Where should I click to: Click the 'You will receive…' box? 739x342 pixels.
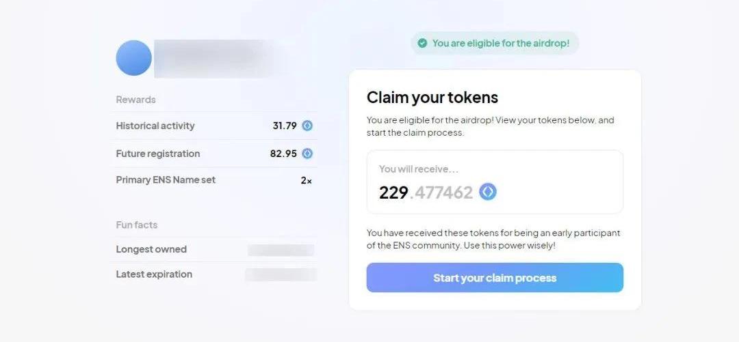click(x=495, y=182)
